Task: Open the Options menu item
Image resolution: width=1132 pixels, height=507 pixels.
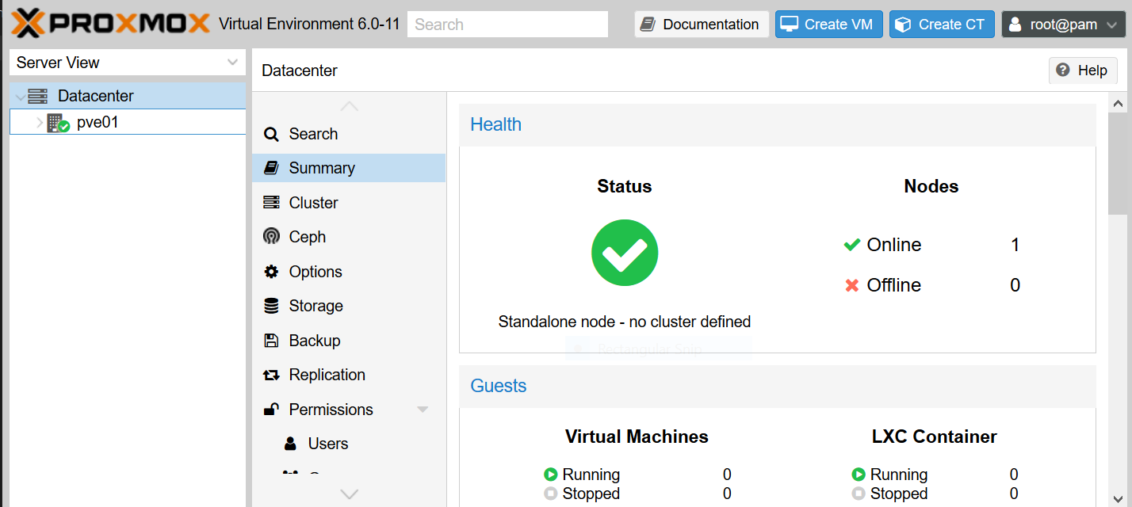Action: click(x=349, y=272)
